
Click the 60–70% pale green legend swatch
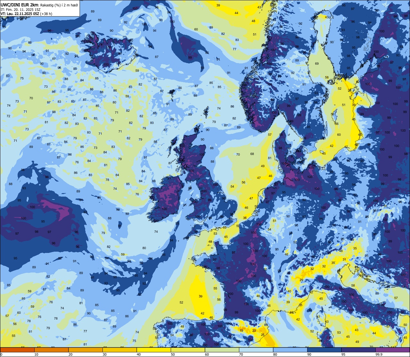point(222,350)
